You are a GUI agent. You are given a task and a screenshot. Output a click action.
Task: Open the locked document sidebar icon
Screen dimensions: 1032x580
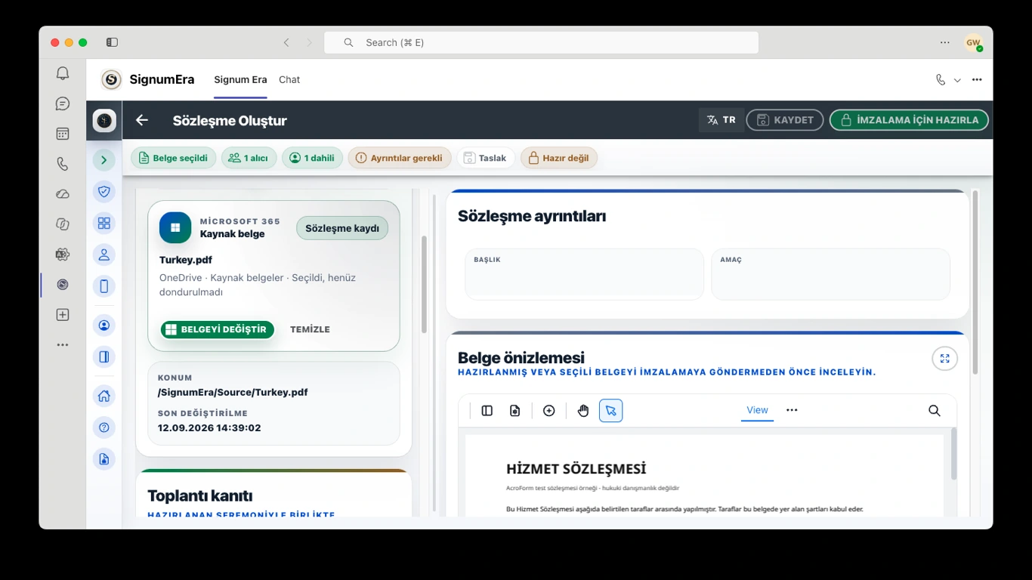point(104,459)
